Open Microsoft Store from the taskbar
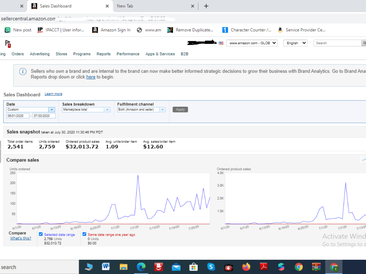Screen dimensions: 366x274 point(194,267)
